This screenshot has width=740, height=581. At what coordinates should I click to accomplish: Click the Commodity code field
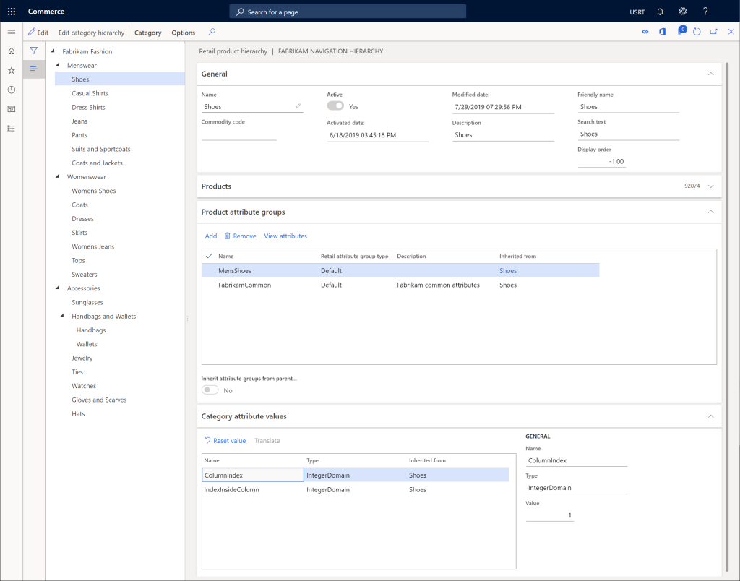(x=238, y=134)
